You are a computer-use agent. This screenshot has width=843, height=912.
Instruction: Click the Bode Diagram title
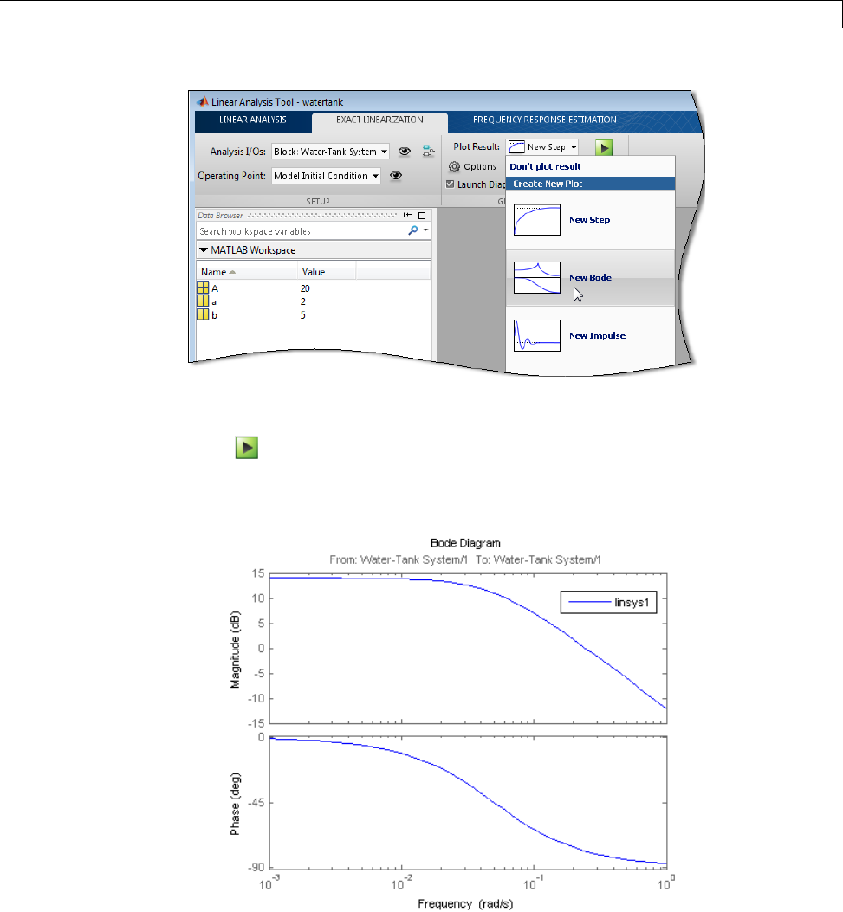[465, 543]
